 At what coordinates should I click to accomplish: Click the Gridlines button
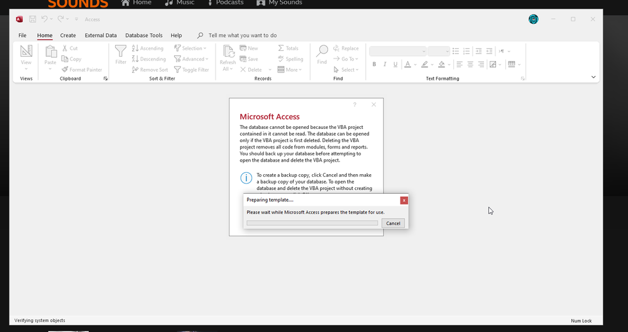[x=512, y=64]
